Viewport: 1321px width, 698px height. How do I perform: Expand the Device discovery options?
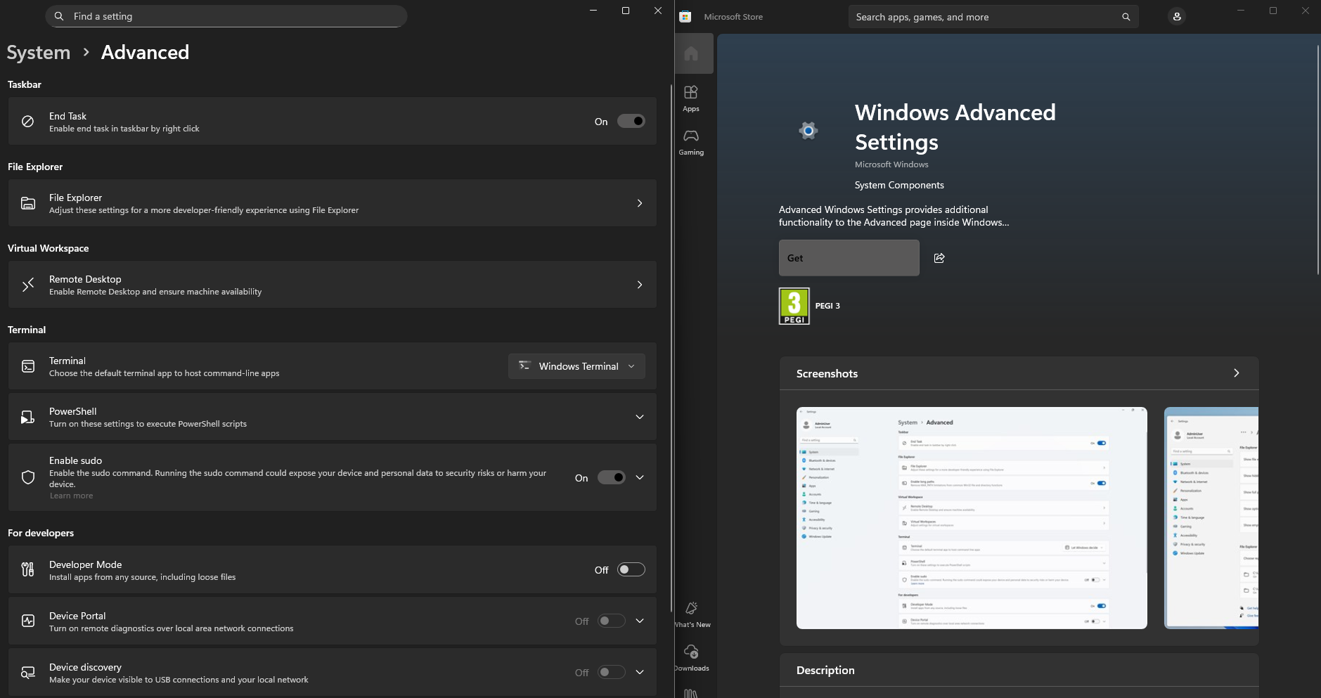pos(640,672)
